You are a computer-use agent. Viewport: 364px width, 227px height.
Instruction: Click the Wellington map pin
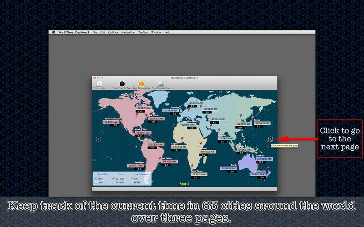268,168
